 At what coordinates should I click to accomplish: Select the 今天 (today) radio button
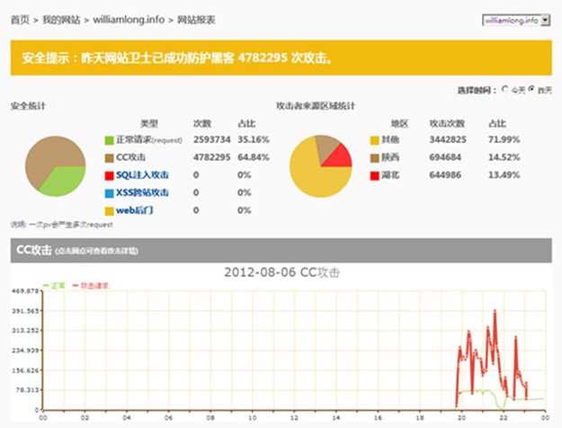point(505,90)
